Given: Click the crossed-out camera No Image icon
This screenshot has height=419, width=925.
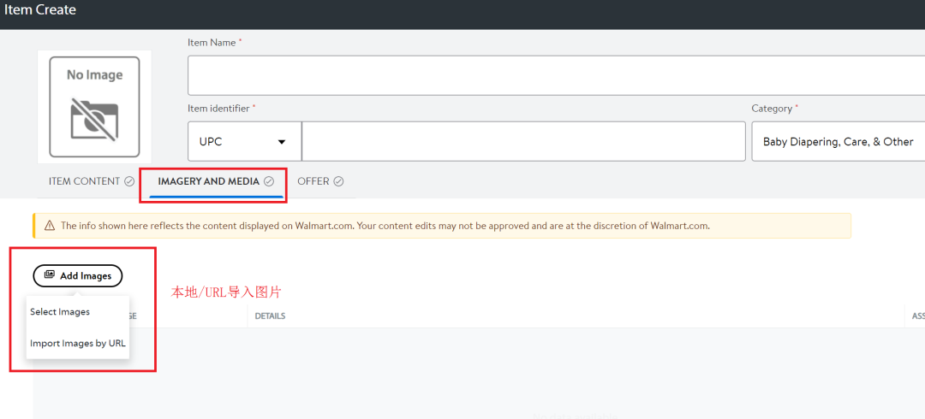Looking at the screenshot, I should pos(94,120).
